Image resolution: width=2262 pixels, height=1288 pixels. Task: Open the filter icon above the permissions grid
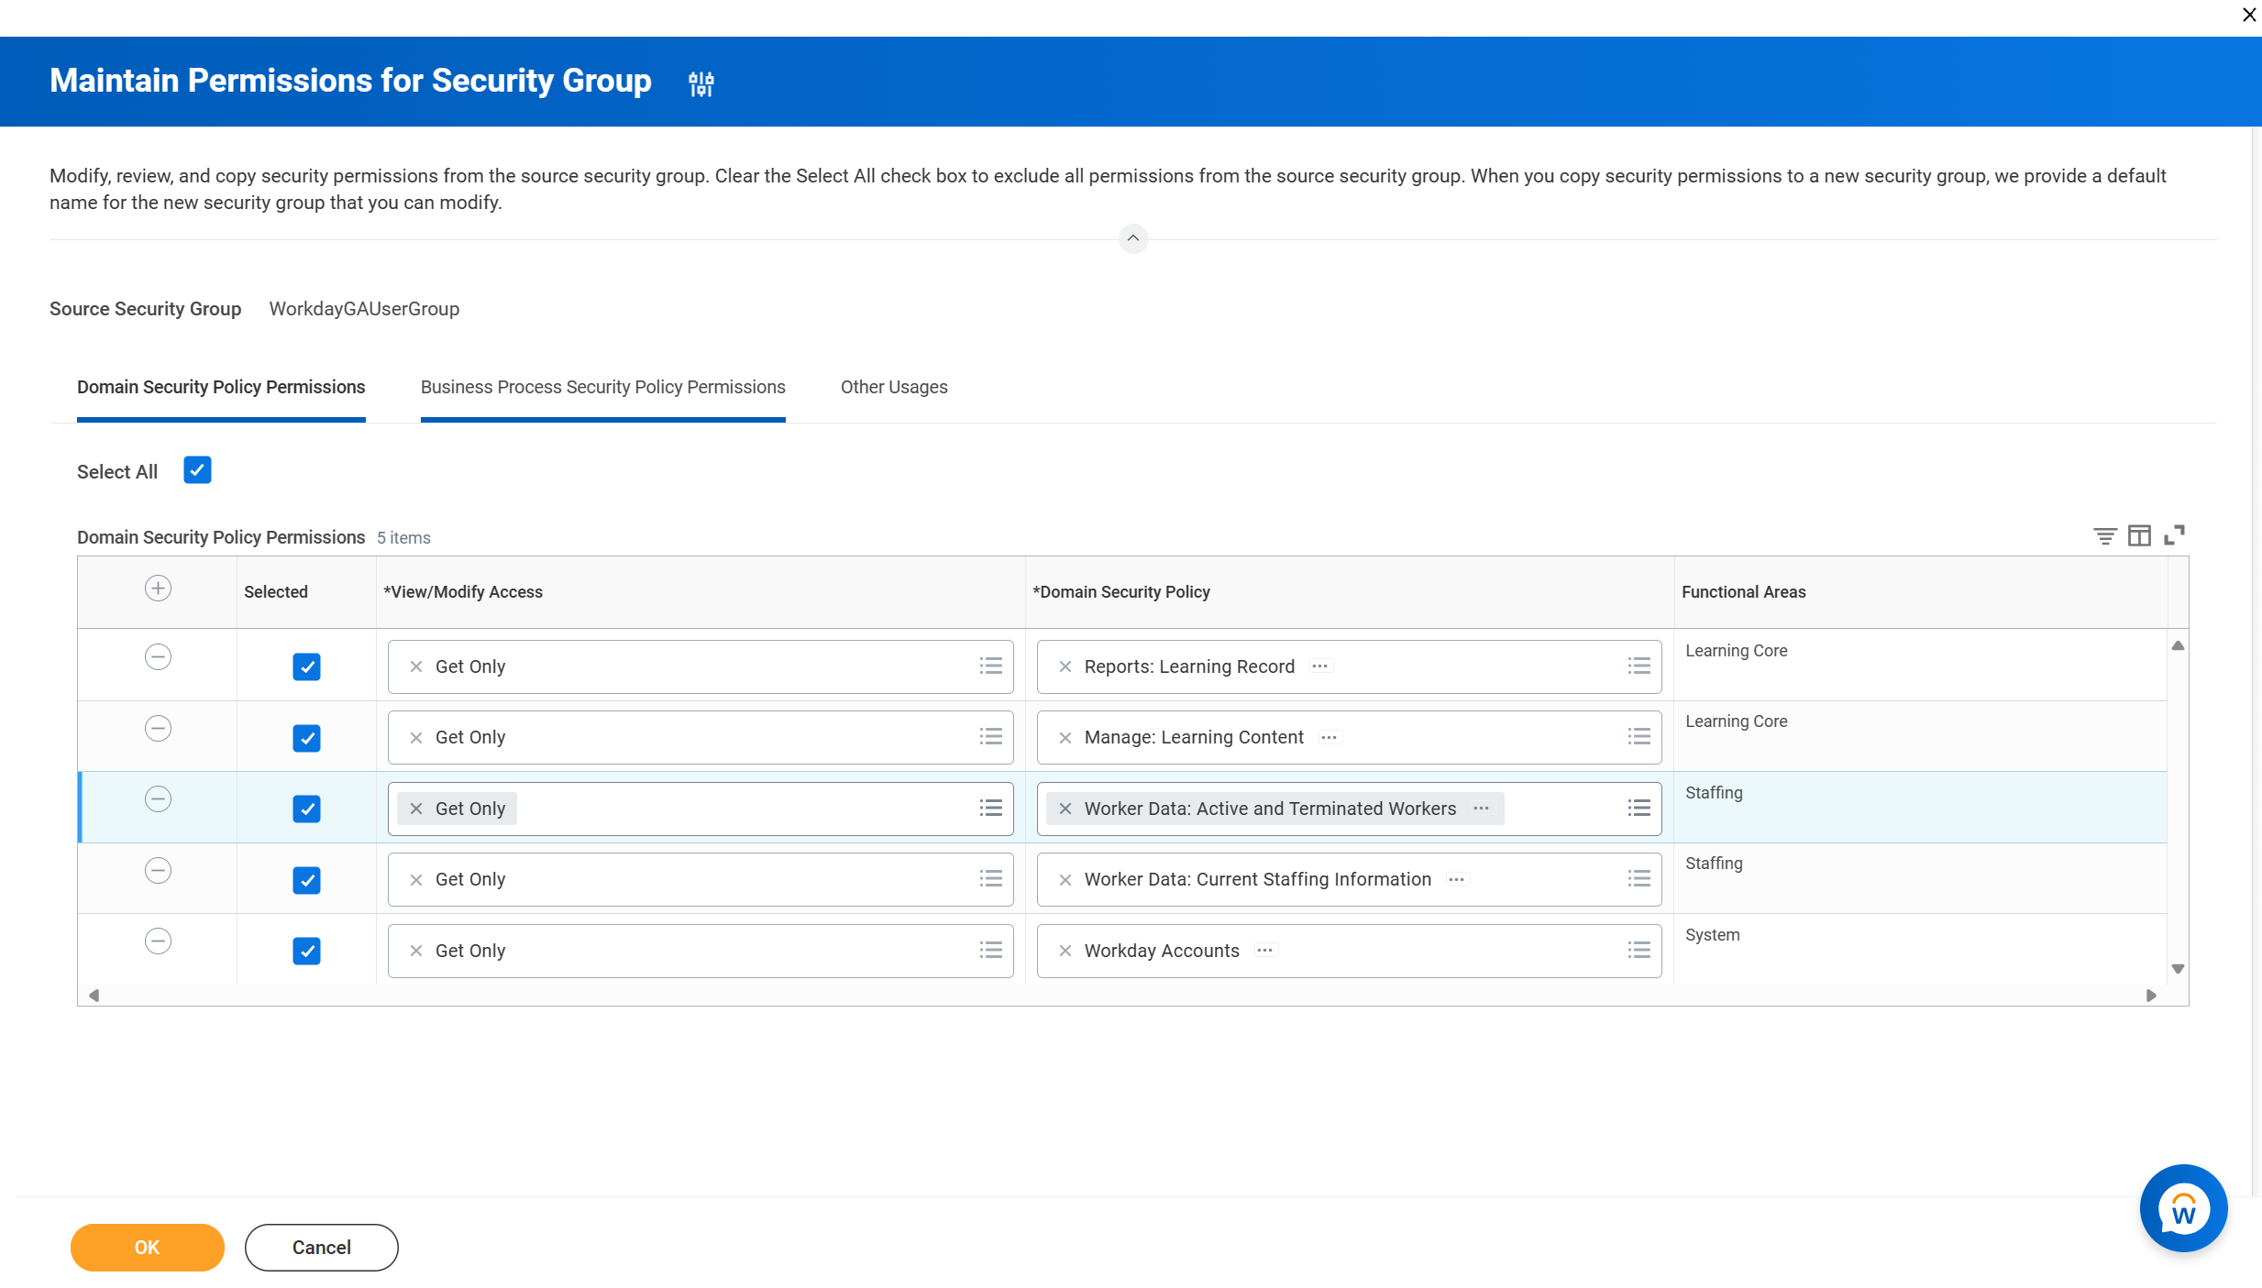[2103, 534]
